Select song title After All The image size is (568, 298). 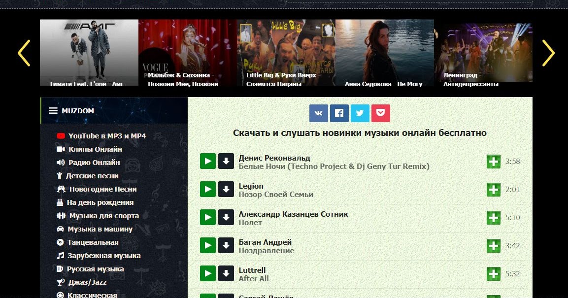254,278
